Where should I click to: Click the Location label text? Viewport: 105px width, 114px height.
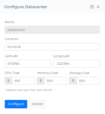(12, 39)
